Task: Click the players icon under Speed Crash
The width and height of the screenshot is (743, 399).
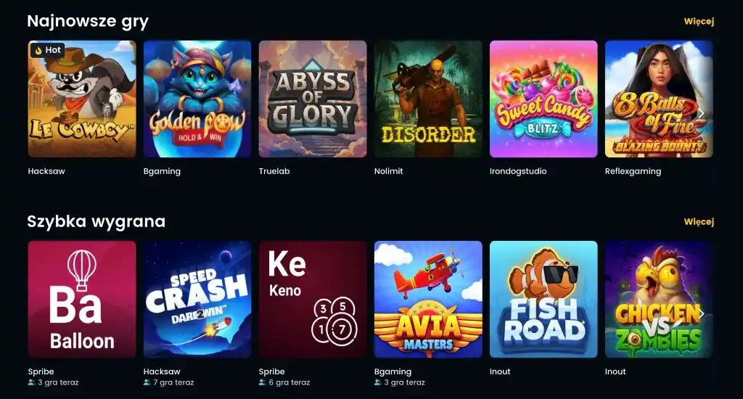Action: point(147,382)
